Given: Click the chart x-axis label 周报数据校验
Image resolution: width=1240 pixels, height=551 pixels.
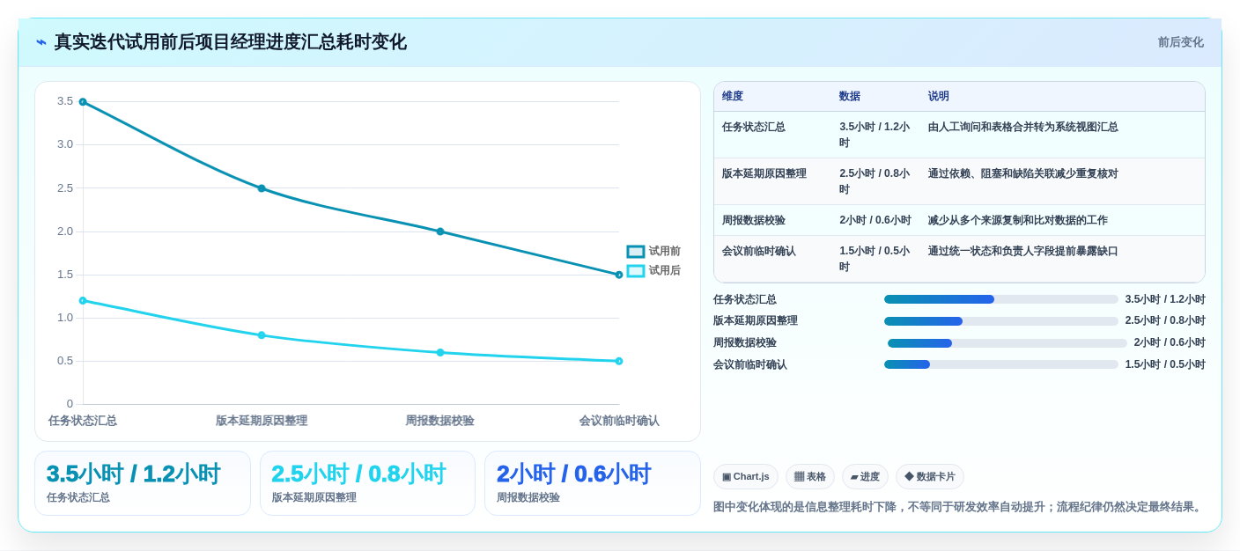Looking at the screenshot, I should pyautogui.click(x=439, y=421).
